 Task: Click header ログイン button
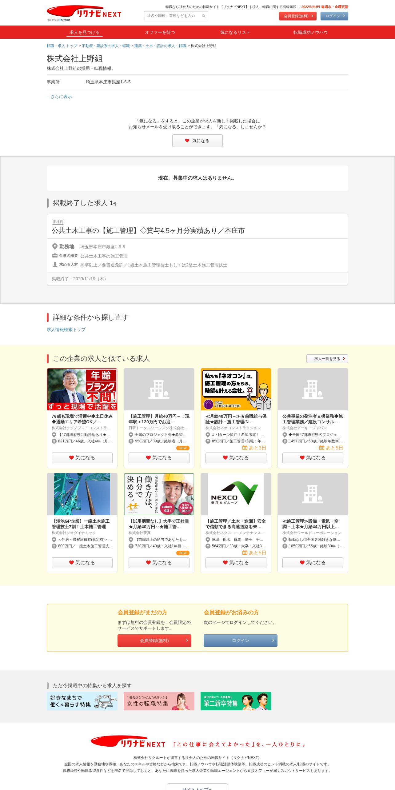click(334, 16)
